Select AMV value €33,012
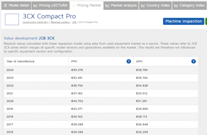Screen dimensions: 207x135 tap(142, 93)
